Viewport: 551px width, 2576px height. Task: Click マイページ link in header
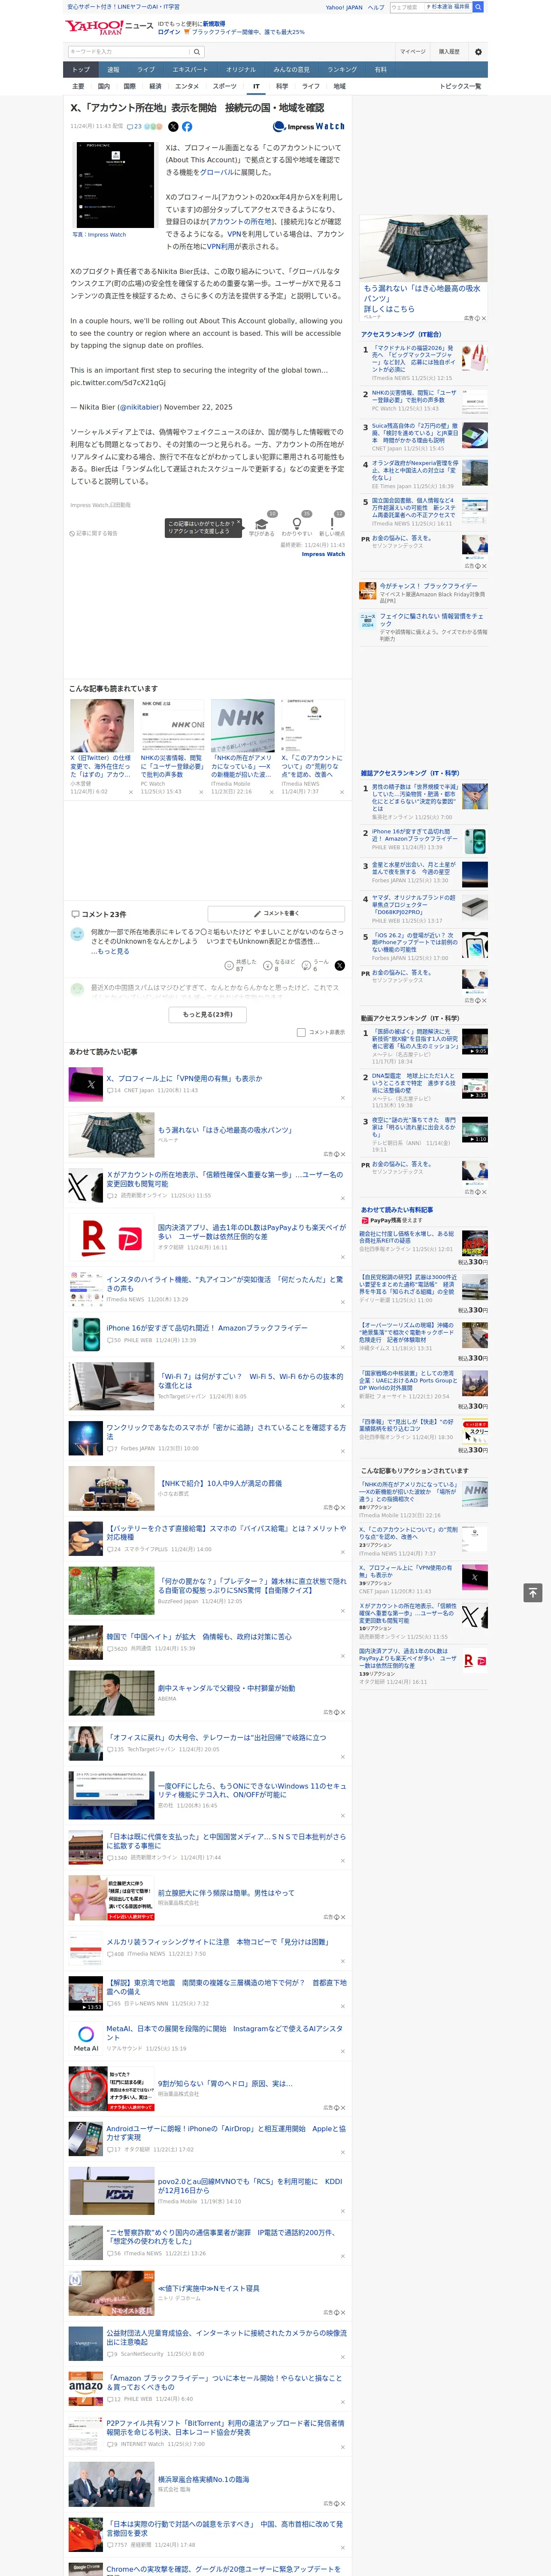tap(413, 51)
